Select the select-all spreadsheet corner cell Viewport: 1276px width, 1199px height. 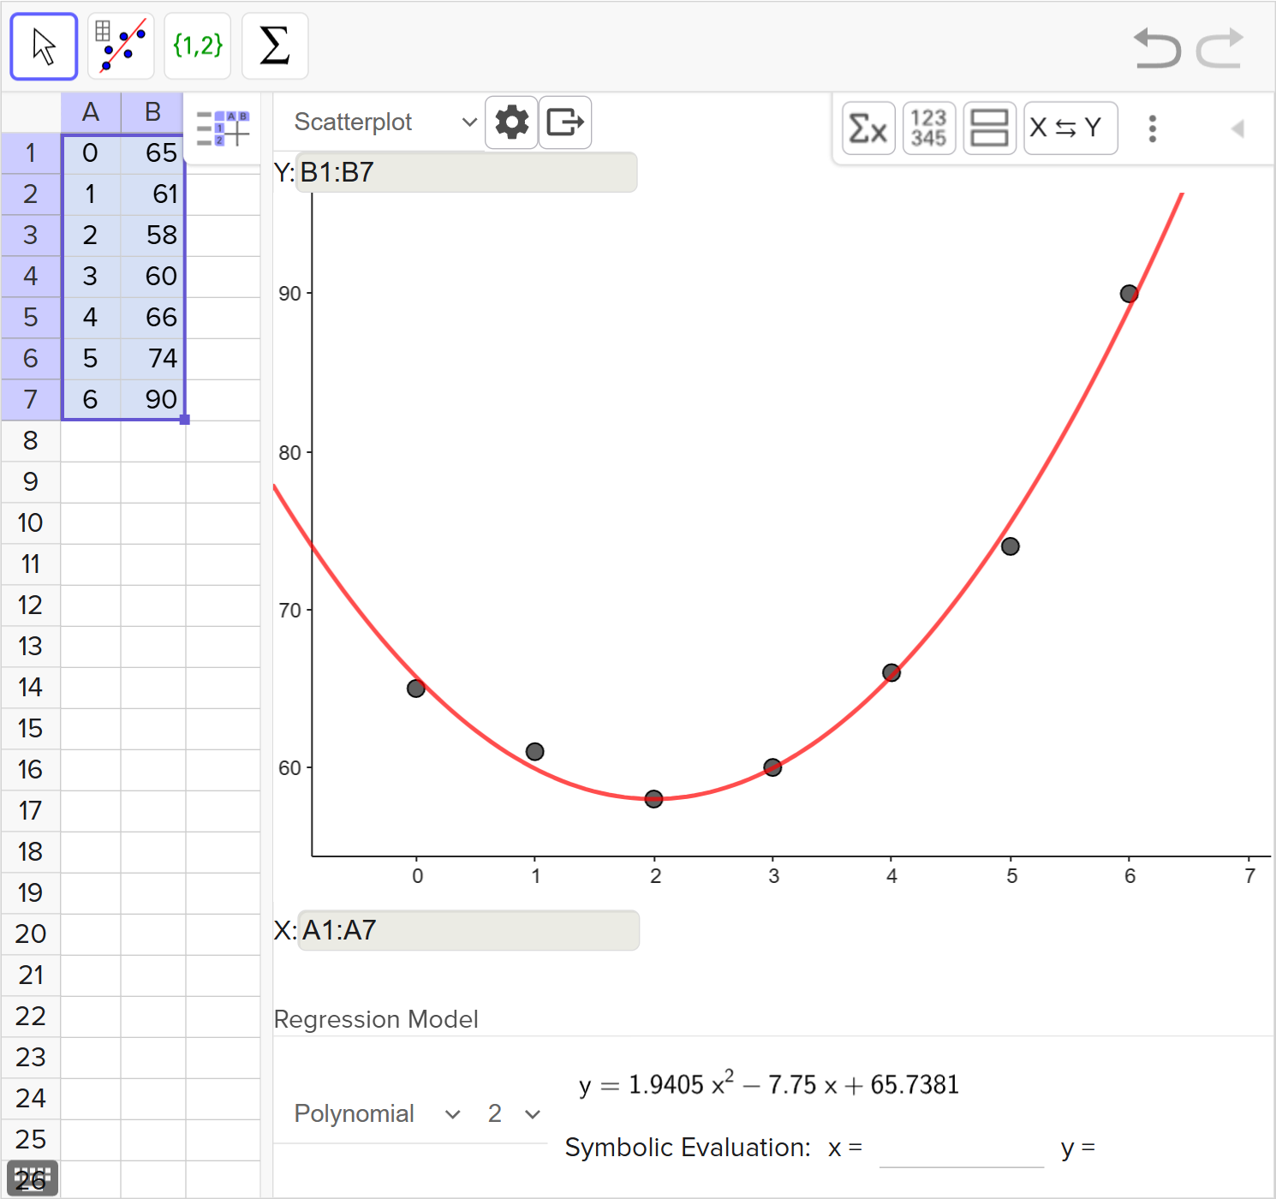[x=31, y=112]
